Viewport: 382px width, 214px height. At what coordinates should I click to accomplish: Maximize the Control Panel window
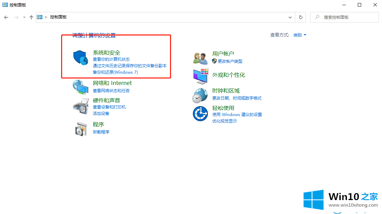tap(359, 5)
